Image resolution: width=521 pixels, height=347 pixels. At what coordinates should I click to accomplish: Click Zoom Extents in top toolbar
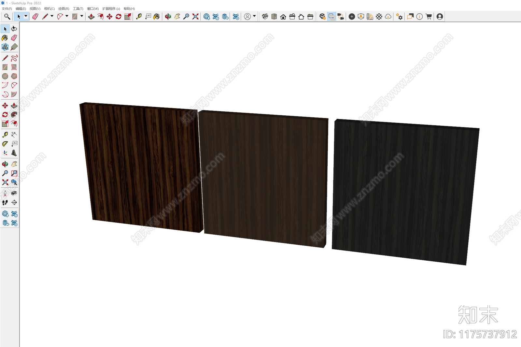[195, 16]
